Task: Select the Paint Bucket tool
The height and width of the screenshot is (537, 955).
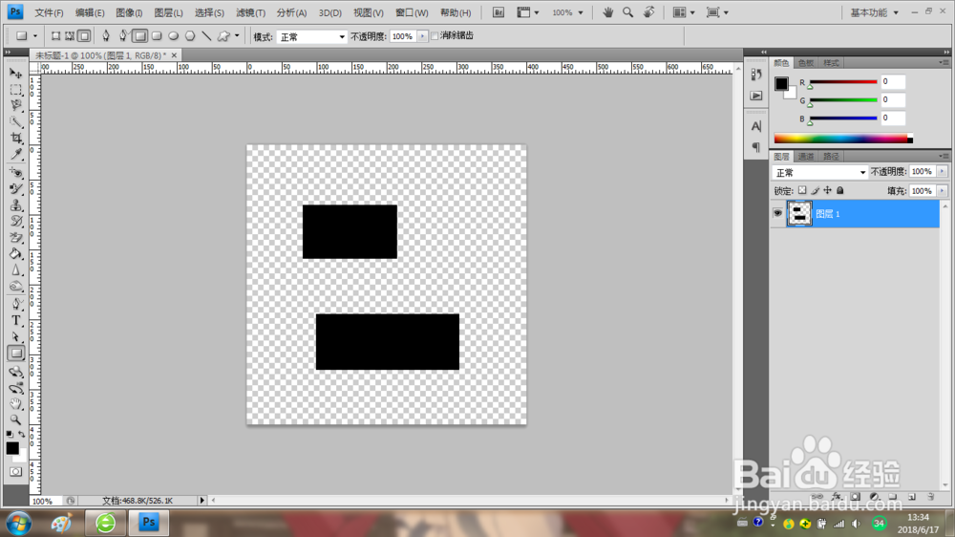Action: (16, 253)
